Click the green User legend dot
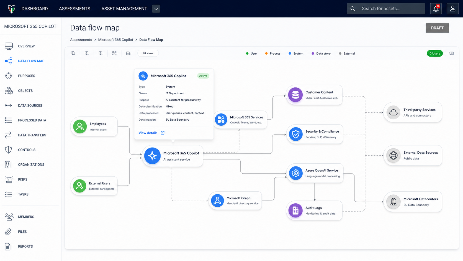This screenshot has width=463, height=261. pos(247,54)
